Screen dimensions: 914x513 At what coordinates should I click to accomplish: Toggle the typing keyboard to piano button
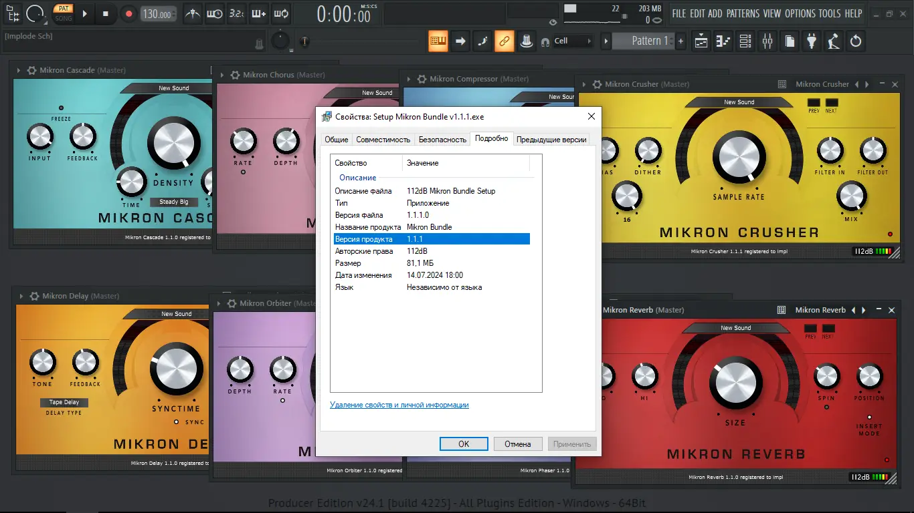click(438, 41)
